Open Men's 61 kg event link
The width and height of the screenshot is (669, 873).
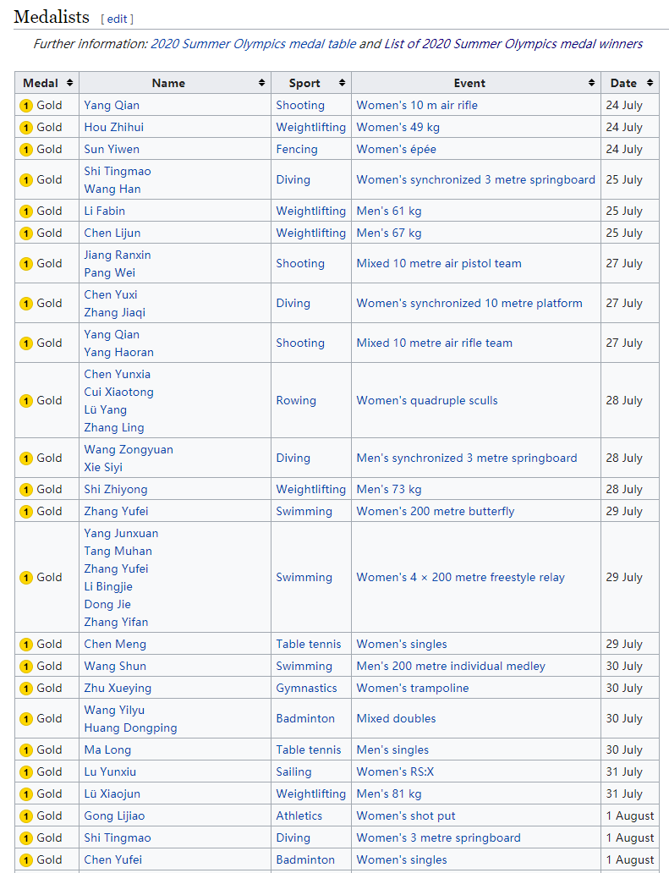click(389, 211)
